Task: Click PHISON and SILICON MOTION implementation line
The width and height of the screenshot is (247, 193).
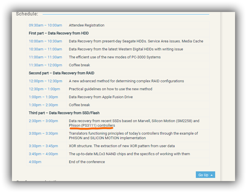Action: point(107,138)
